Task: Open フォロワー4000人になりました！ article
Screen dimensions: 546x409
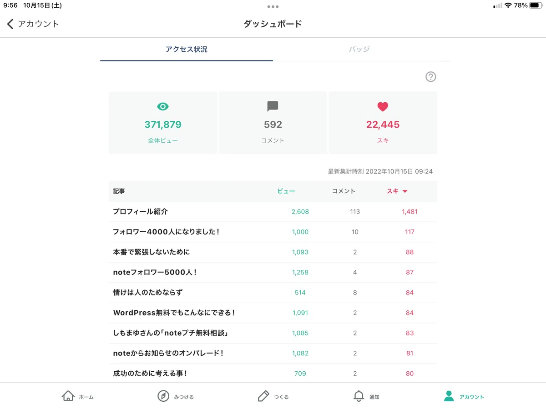Action: (x=167, y=232)
